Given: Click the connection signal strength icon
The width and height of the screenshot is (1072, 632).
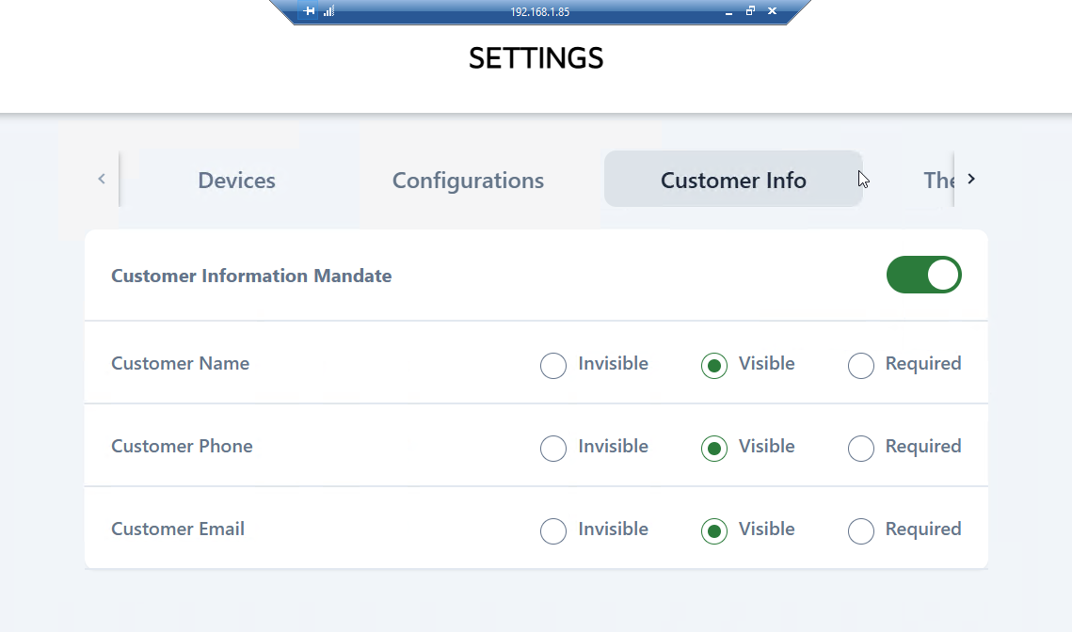Looking at the screenshot, I should 328,11.
